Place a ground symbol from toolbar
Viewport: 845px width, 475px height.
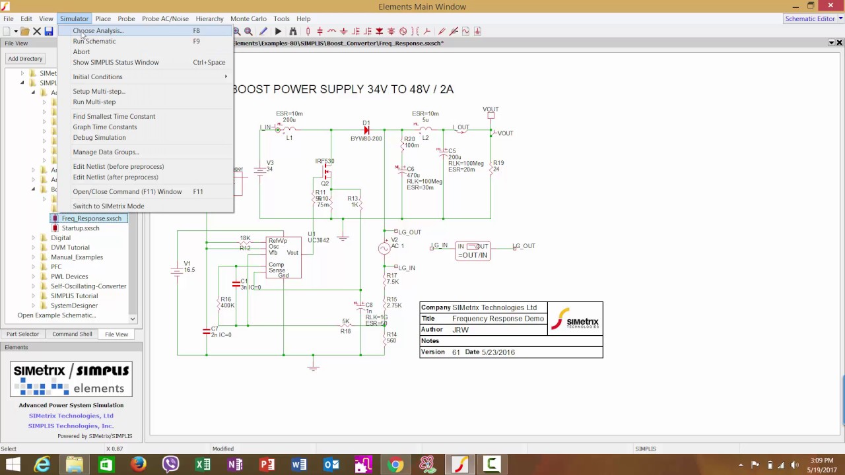click(x=343, y=31)
